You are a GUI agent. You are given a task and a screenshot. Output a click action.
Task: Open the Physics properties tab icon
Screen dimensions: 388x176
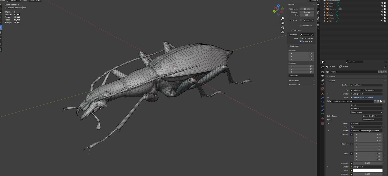click(322, 106)
